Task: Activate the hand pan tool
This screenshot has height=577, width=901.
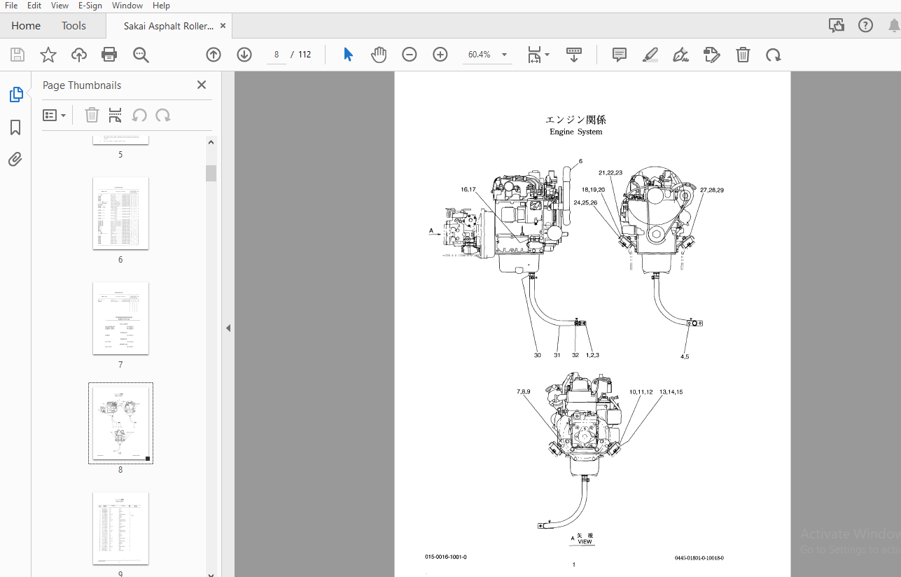Action: coord(379,55)
